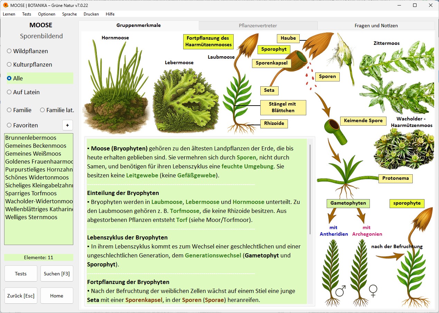439x313 pixels.
Task: Switch to the Pflanzenvertreter tab
Action: click(x=258, y=26)
